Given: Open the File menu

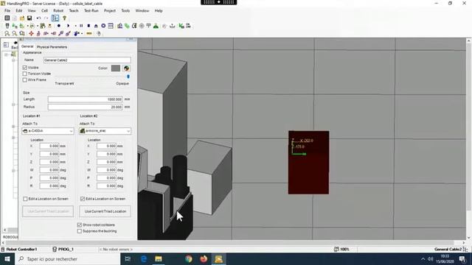Looking at the screenshot, I should coord(7,10).
